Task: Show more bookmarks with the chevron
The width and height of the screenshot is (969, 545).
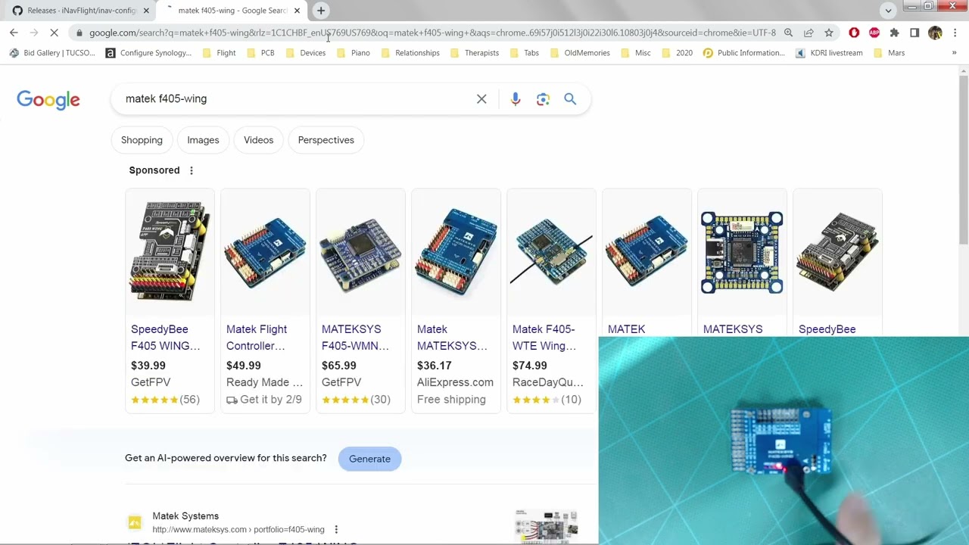Action: tap(954, 53)
